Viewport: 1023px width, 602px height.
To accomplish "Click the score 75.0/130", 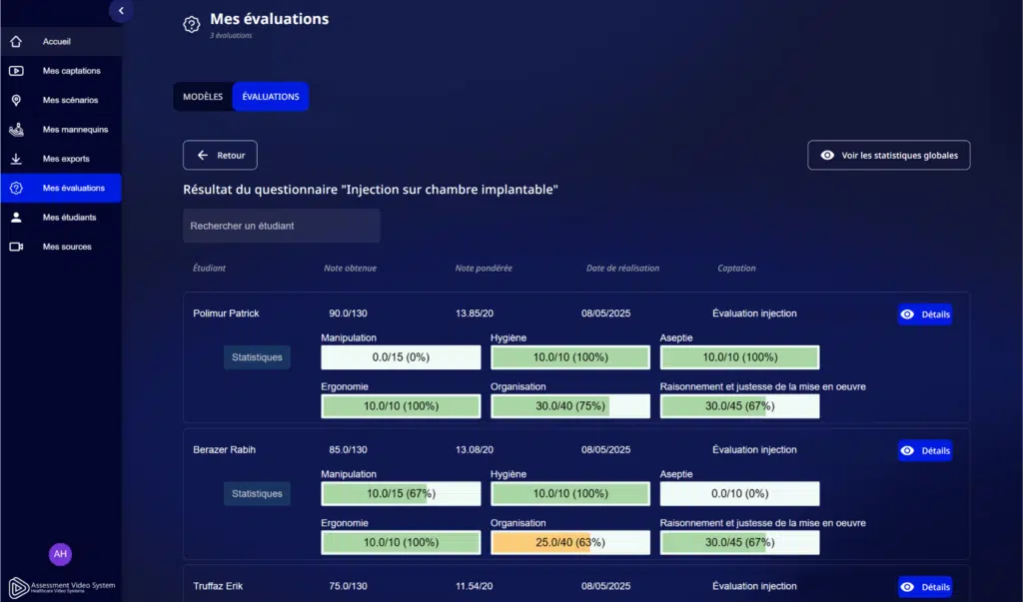I will 348,586.
